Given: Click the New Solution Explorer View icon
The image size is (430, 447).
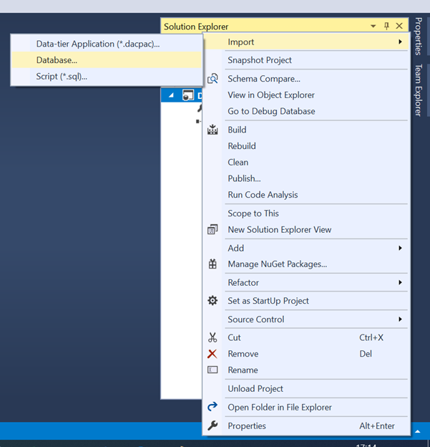Looking at the screenshot, I should pyautogui.click(x=212, y=230).
